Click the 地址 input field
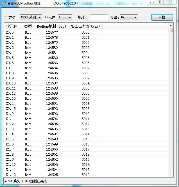 99,18
